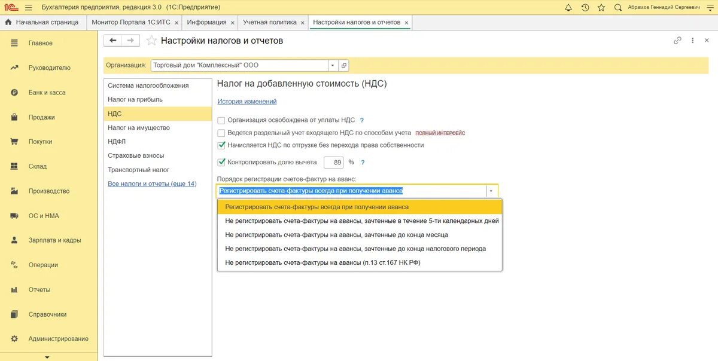Open Производство section in sidebar
Viewport: 718px width, 361px height.
(x=48, y=191)
